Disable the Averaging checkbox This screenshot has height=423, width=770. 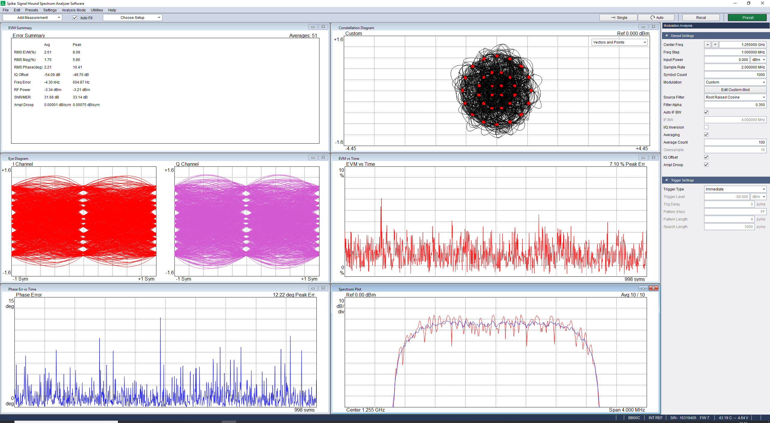coord(706,135)
